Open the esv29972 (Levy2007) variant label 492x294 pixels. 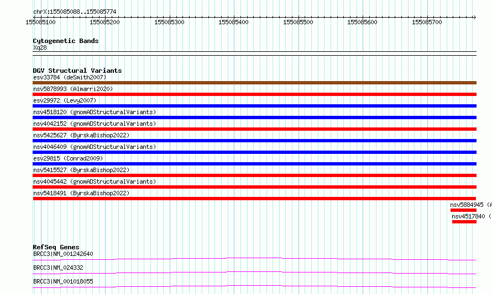[65, 100]
